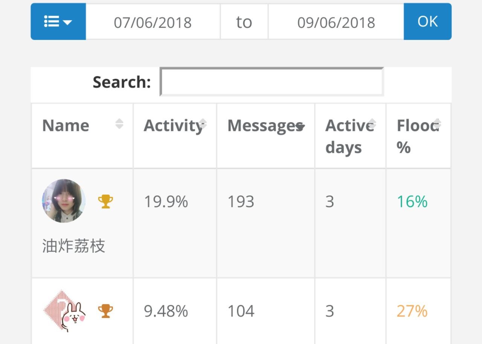
Task: Sort table by Active days column
Action: [372, 124]
